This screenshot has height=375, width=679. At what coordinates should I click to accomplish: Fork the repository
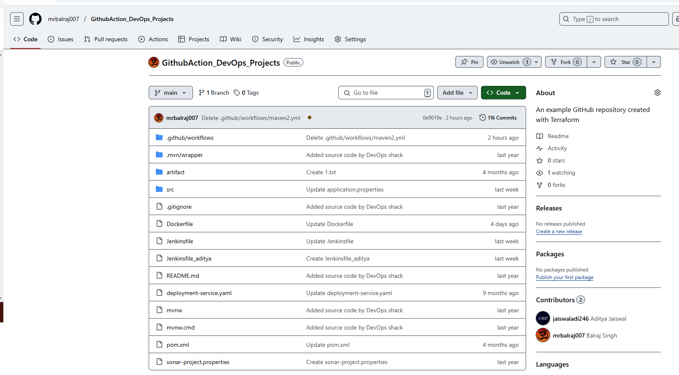coord(566,62)
